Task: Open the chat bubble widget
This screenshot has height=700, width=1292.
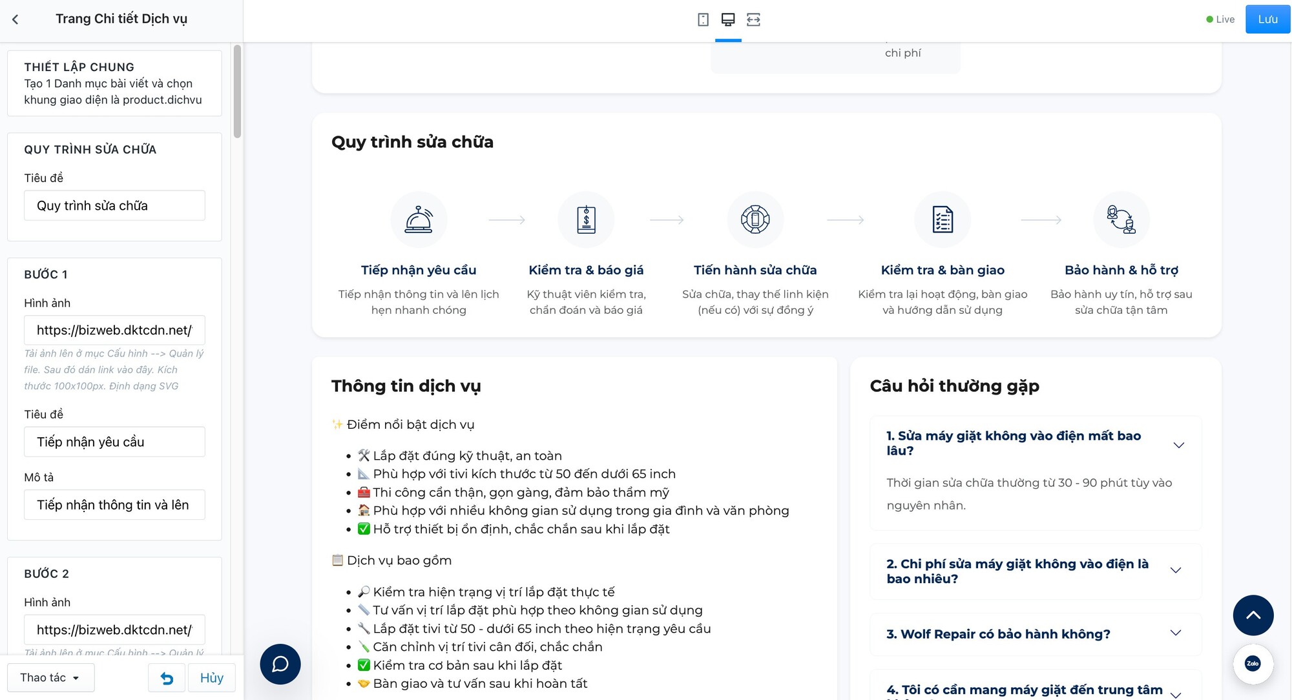Action: 280,664
